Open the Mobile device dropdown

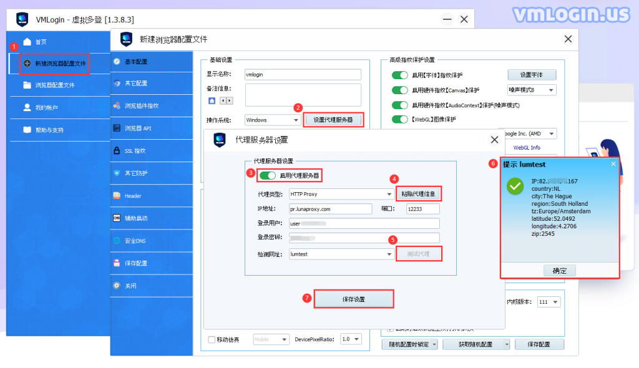click(x=271, y=339)
